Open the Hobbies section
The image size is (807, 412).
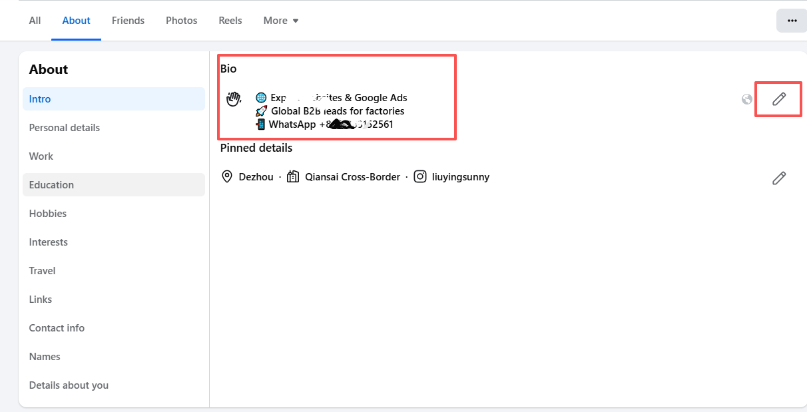[x=114, y=213]
